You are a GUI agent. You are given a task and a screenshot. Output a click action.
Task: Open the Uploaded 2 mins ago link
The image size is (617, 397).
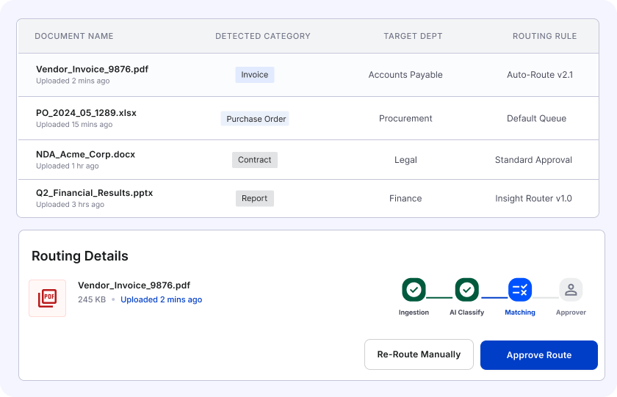coord(162,299)
